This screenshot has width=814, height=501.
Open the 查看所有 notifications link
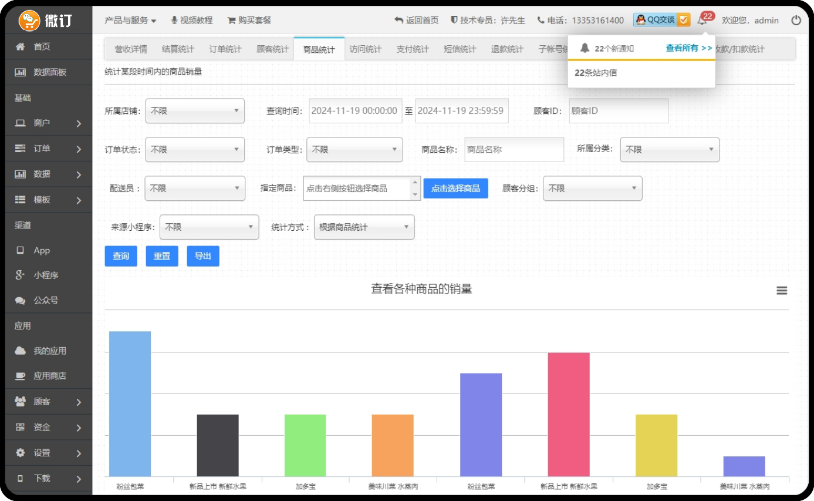coord(689,48)
